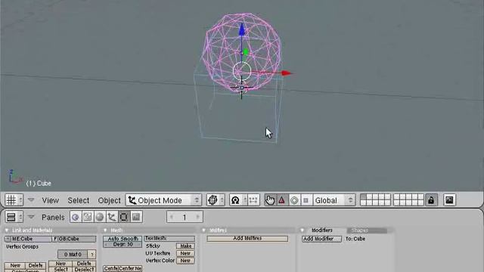Click Delete under Vertex Groups
Screen dimensions: 484x272
click(36, 265)
